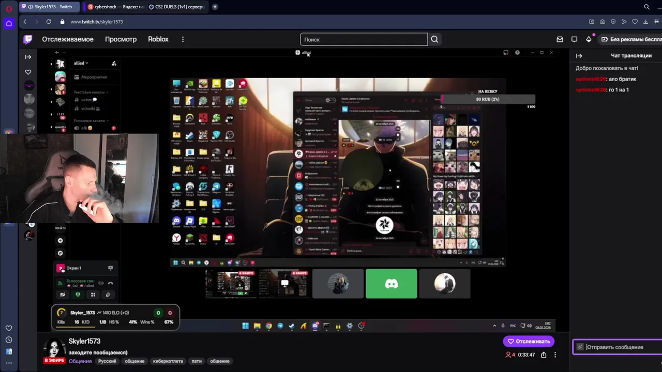The width and height of the screenshot is (662, 372).
Task: Click the Opera sidebar home icon
Action: (9, 23)
